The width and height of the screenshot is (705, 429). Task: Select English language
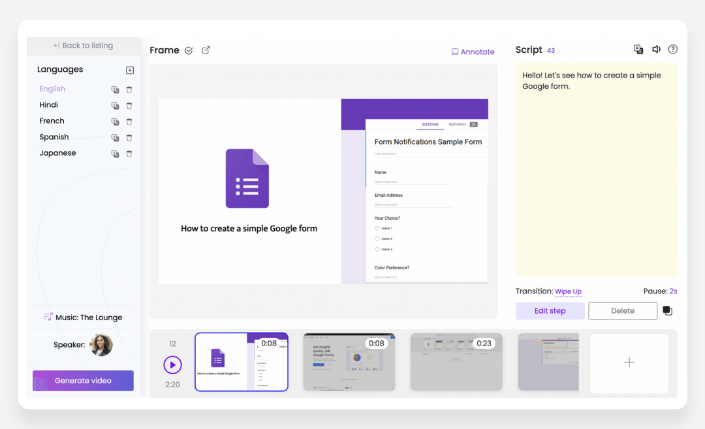pos(52,89)
